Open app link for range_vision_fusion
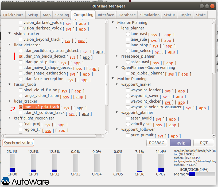The width and height of the screenshot is (218, 187). (x=80, y=97)
